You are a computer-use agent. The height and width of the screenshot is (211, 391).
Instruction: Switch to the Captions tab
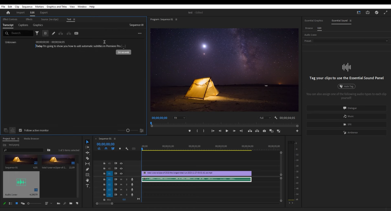tap(23, 25)
